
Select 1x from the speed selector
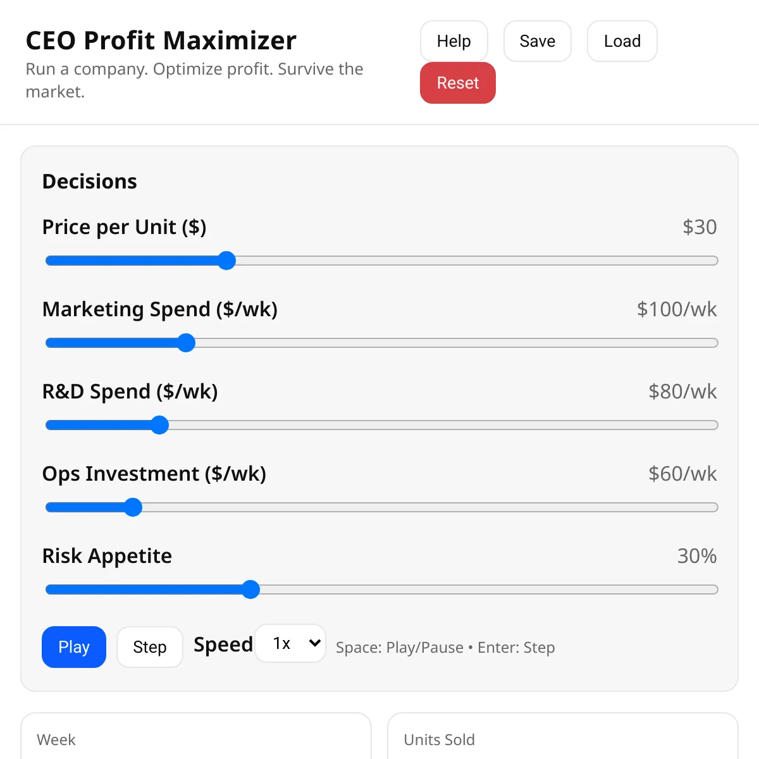pos(290,643)
